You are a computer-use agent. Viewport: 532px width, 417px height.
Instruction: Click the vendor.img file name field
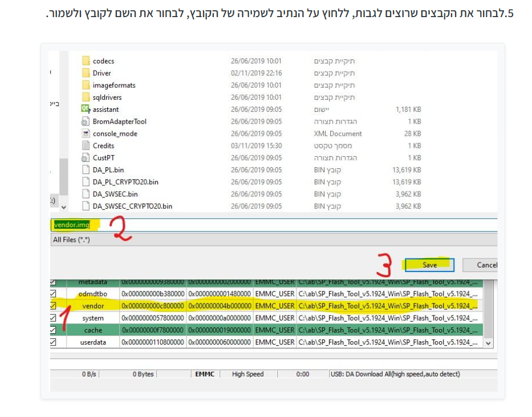point(274,225)
